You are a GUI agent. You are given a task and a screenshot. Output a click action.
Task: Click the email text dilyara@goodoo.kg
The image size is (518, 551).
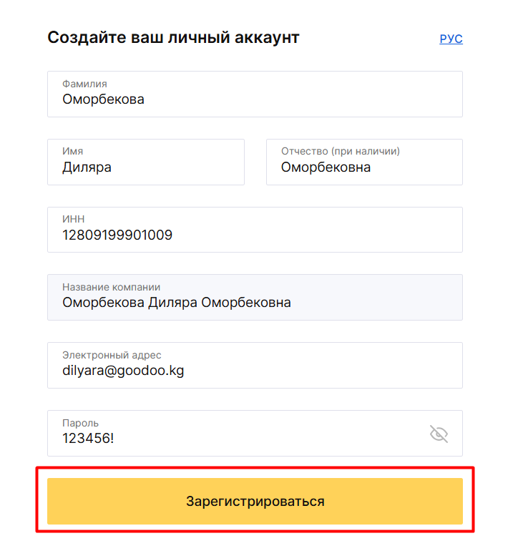[x=123, y=371]
